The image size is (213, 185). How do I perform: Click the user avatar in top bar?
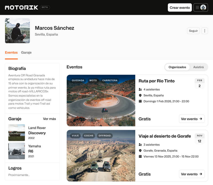click(x=203, y=7)
